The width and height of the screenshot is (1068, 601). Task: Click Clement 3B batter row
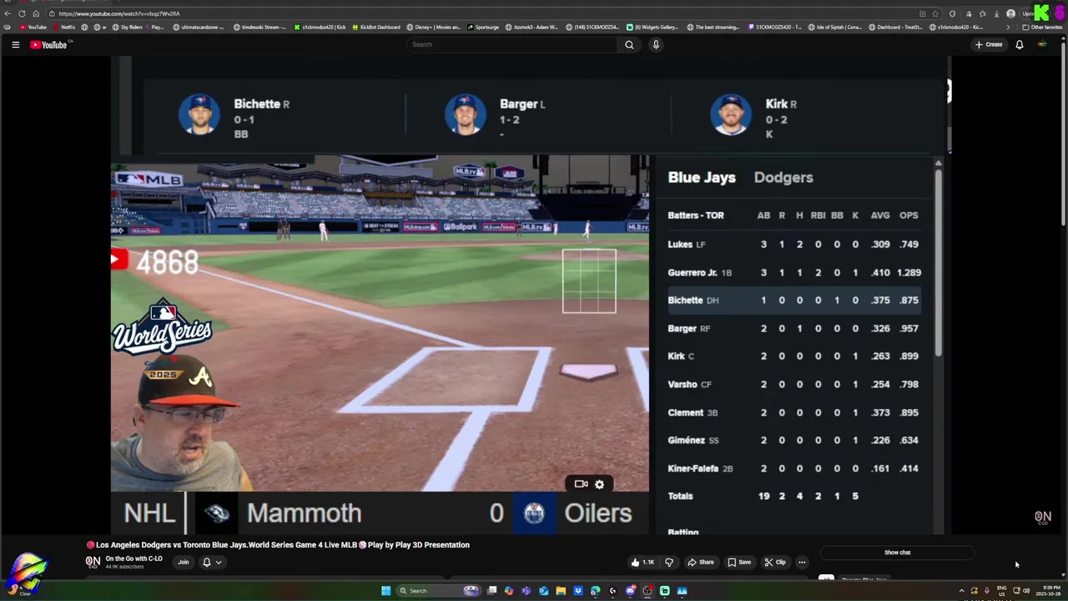coord(793,412)
